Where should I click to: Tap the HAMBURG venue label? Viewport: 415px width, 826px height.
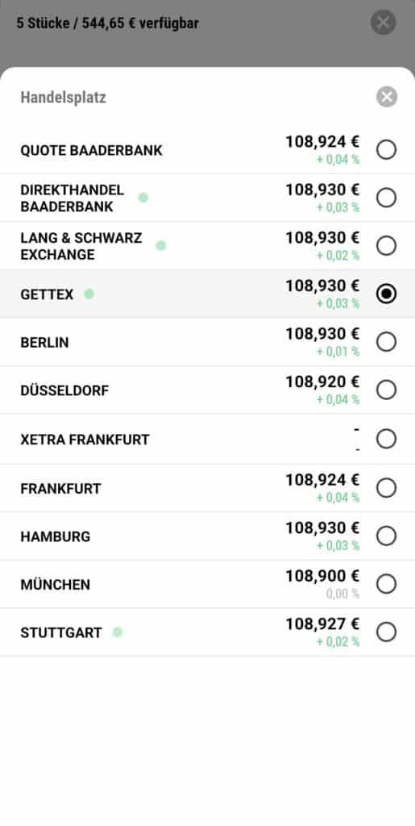coord(56,536)
